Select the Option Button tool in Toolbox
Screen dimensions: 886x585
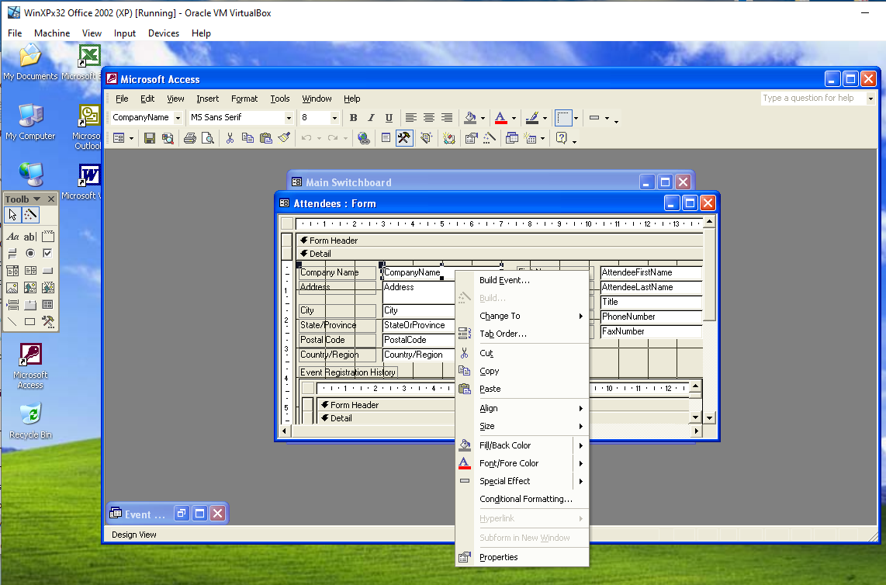tap(30, 253)
